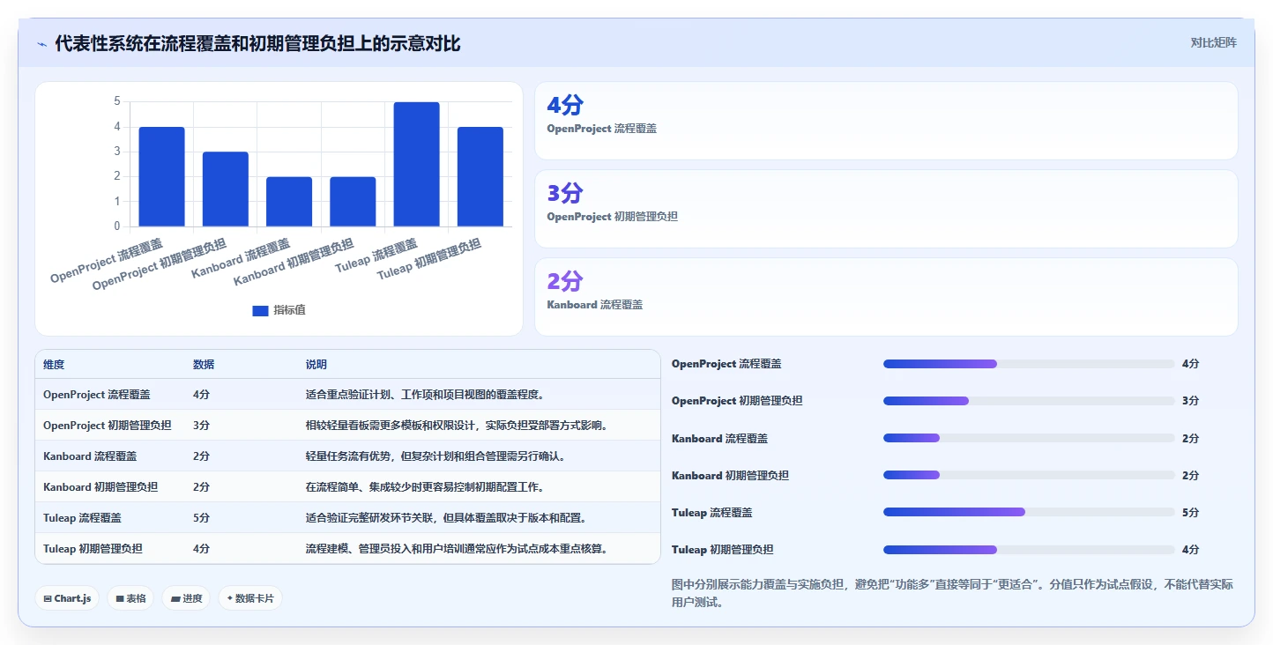Click the header icon beside the title
The width and height of the screenshot is (1273, 645).
tap(41, 44)
